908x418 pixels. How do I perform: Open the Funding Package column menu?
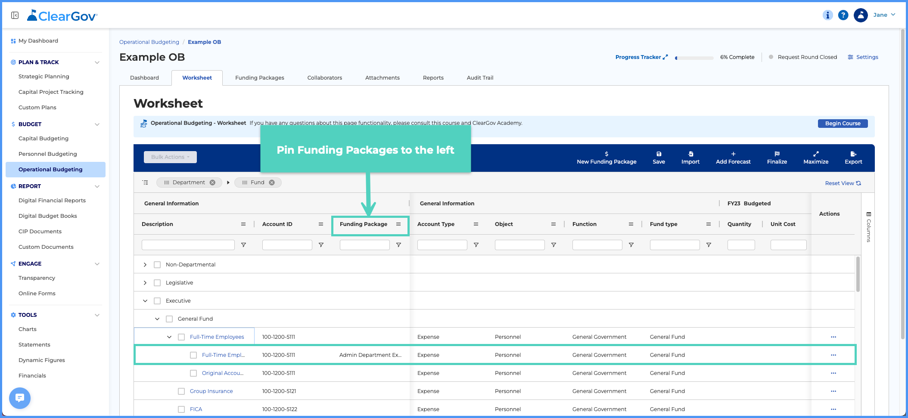398,224
